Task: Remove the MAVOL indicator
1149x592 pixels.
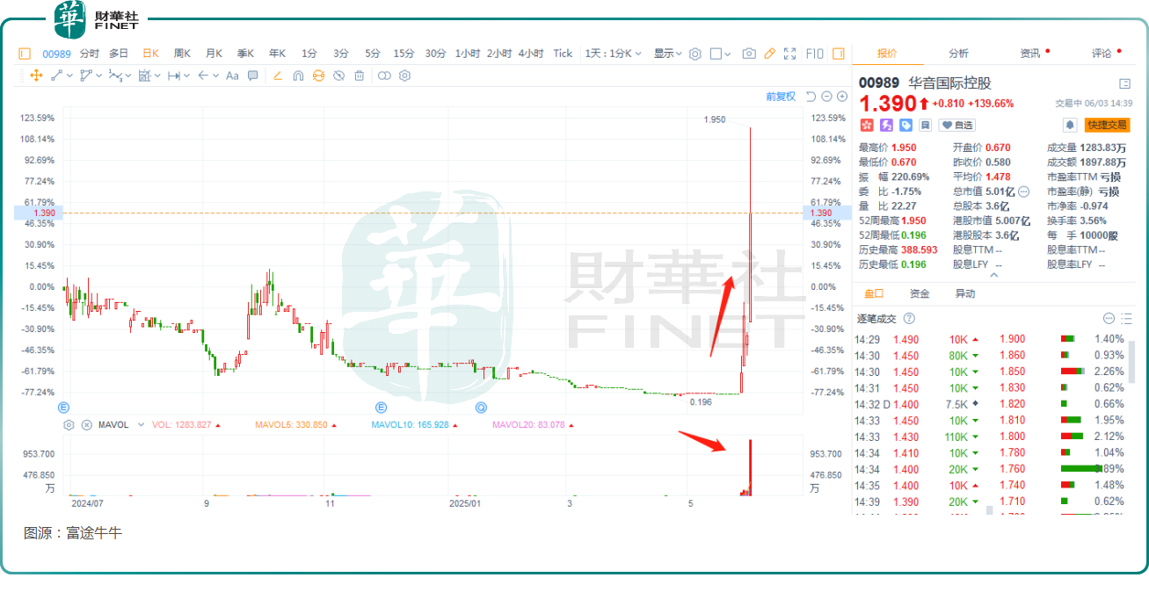Action: (x=86, y=425)
